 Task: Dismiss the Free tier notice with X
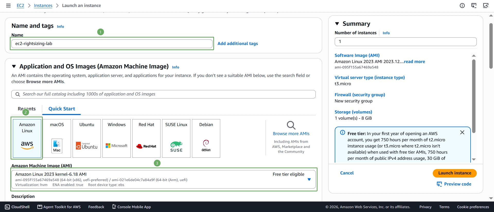pos(462,132)
